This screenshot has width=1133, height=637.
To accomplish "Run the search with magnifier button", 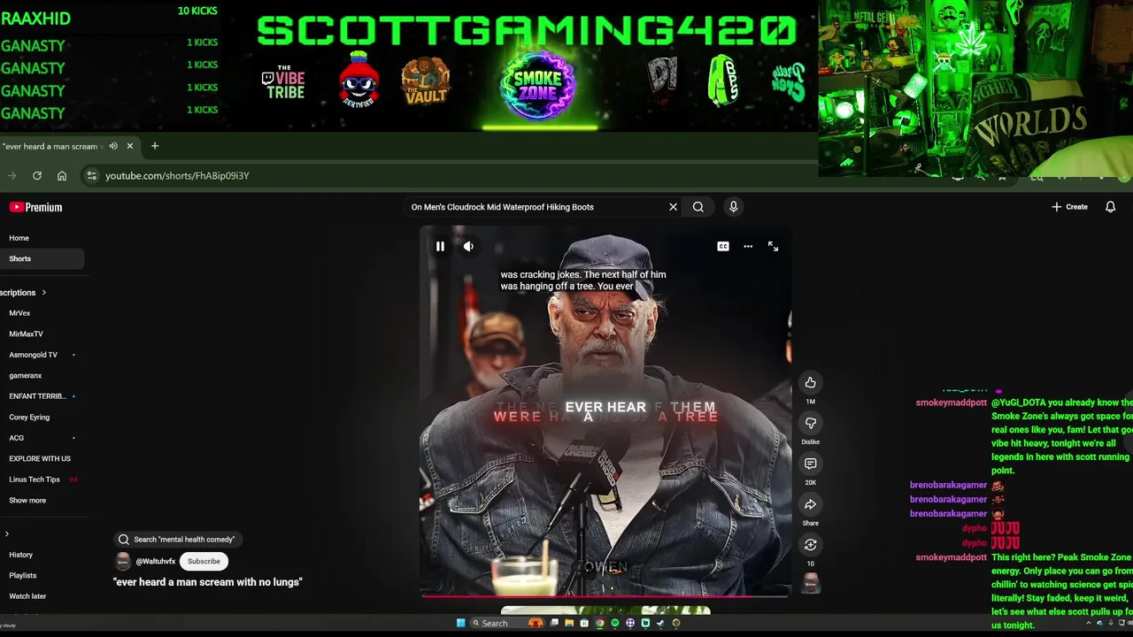I will pyautogui.click(x=698, y=207).
